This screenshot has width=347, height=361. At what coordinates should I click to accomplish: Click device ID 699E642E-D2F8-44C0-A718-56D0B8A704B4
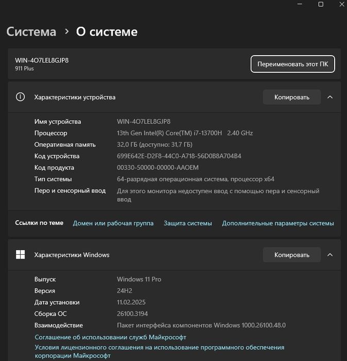[x=179, y=156]
